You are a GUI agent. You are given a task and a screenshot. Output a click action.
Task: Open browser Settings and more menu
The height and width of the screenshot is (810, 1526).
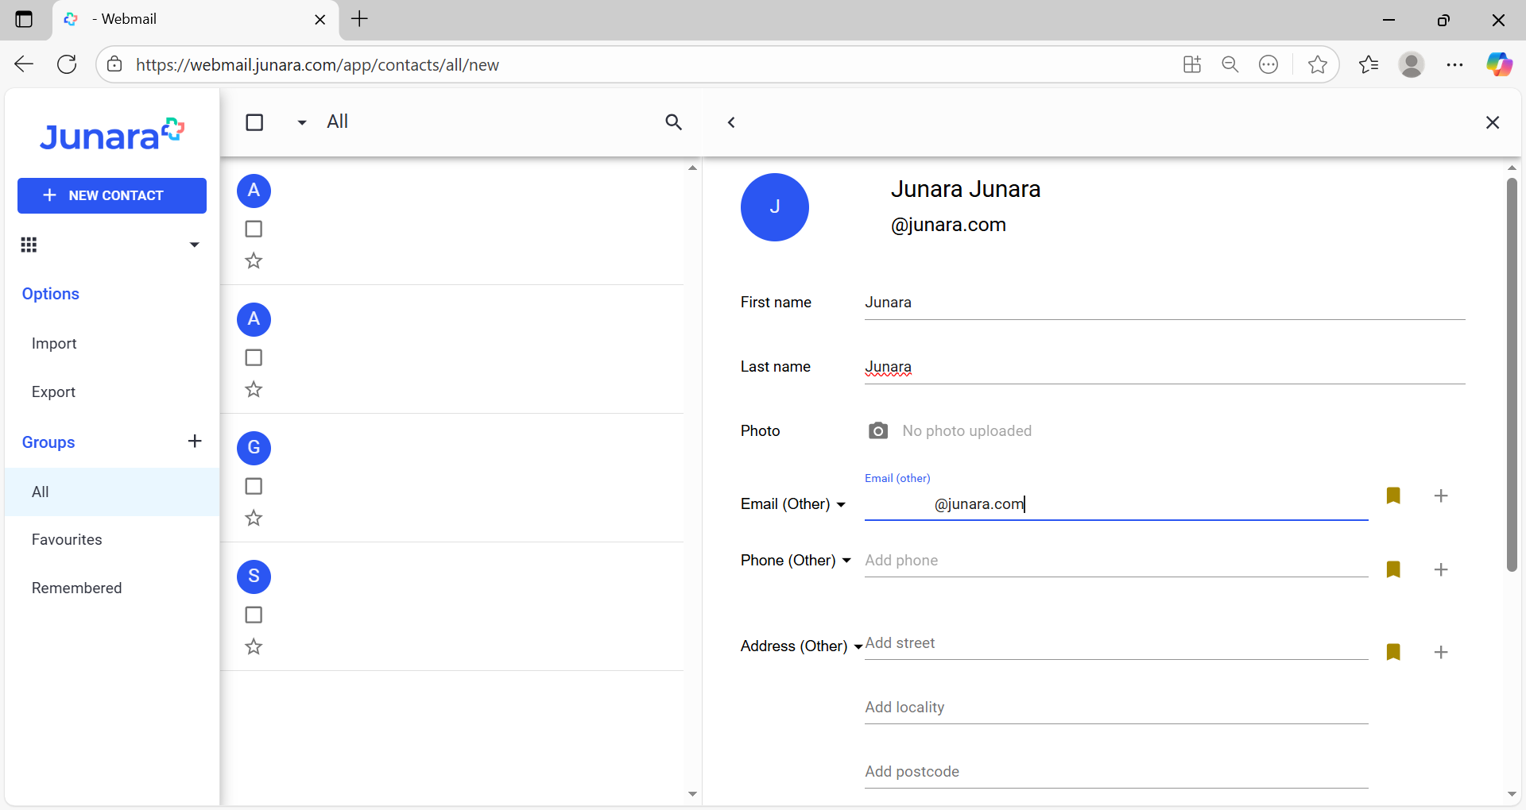coord(1455,64)
